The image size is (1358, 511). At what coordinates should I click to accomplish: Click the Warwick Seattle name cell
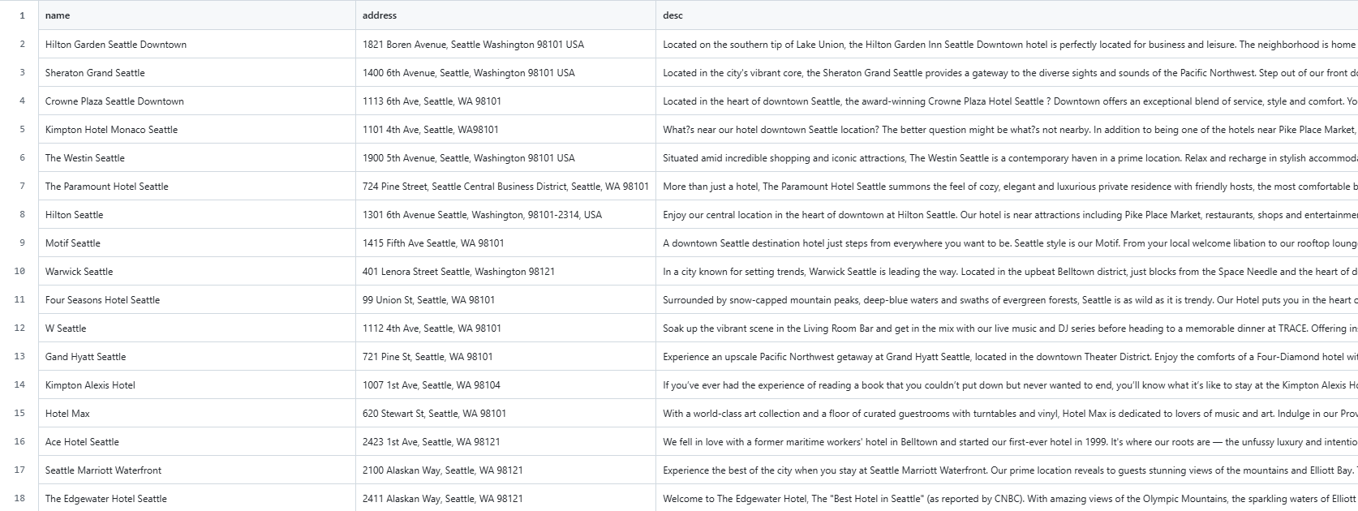(x=197, y=272)
